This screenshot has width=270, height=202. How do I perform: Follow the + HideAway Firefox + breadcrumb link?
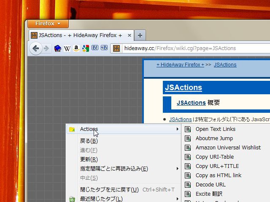(180, 65)
